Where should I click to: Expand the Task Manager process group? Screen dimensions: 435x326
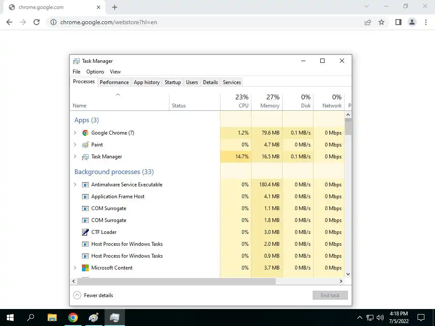click(x=75, y=157)
